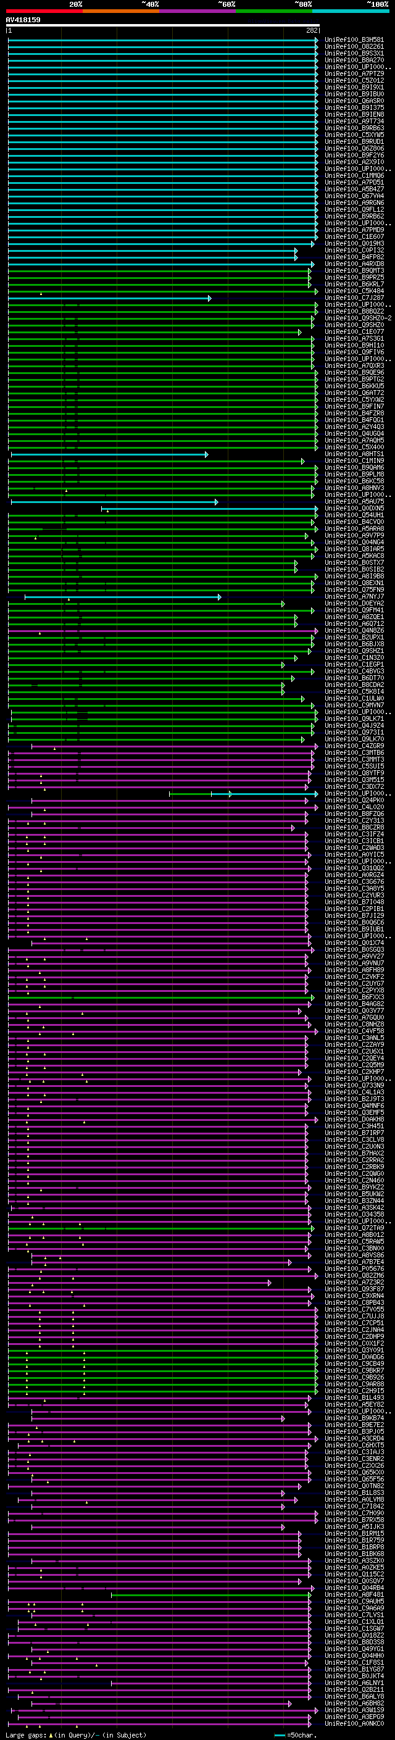395x1740 pixels.
Task: Select label UniRef100_A5B4Z7
Action: tap(354, 189)
